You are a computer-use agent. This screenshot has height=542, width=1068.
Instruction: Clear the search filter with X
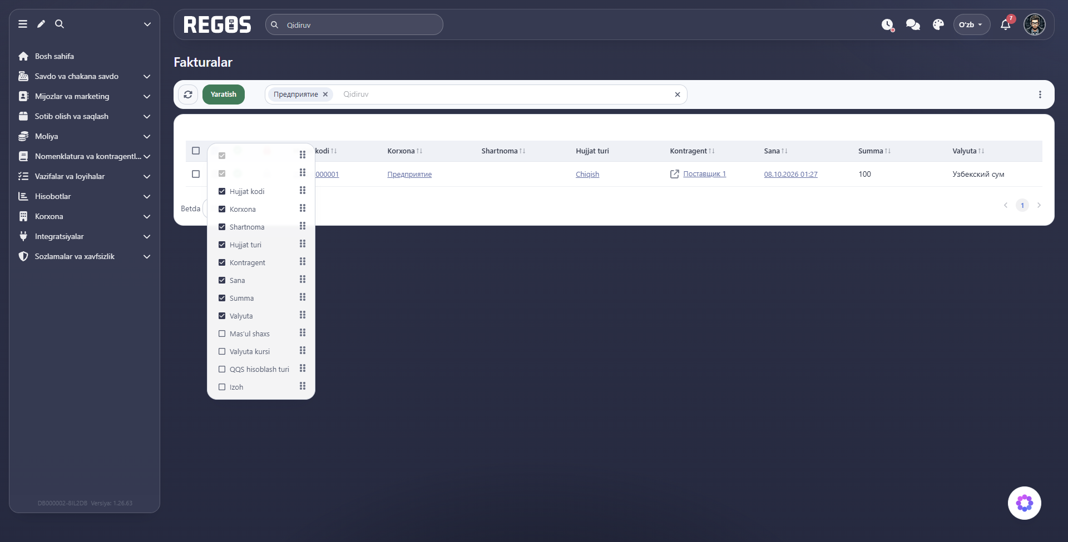[x=678, y=95]
